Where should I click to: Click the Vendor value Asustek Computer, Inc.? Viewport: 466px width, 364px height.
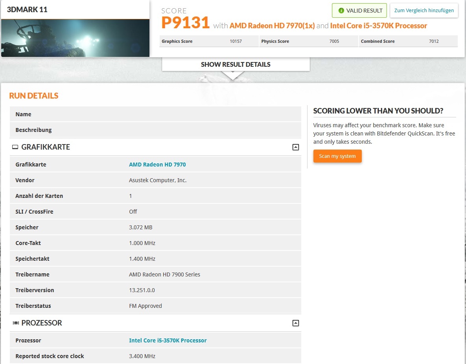158,180
